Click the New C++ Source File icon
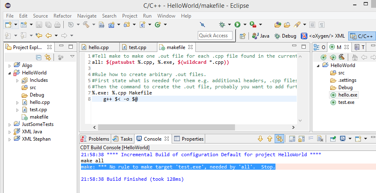 point(143,25)
